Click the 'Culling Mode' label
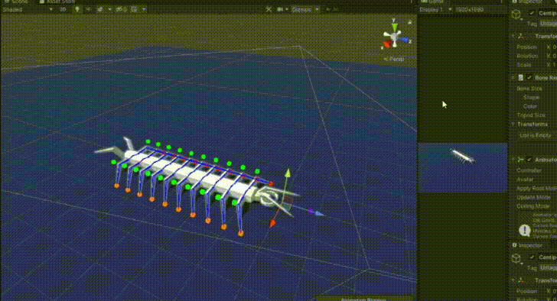The width and height of the screenshot is (557, 301). (533, 206)
